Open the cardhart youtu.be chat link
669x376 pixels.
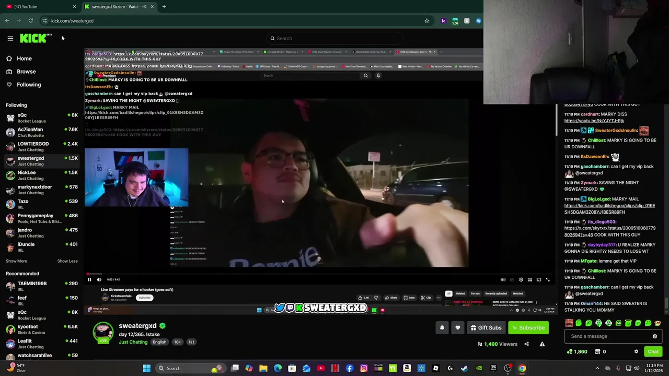594,121
